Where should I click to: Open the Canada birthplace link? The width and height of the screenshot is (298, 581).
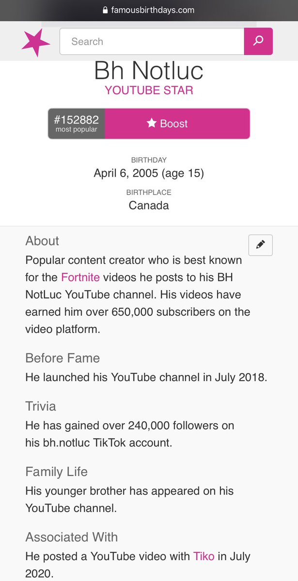coord(149,205)
